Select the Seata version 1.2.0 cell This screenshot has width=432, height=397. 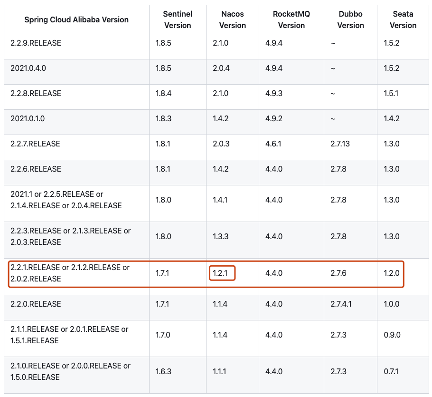pos(392,273)
